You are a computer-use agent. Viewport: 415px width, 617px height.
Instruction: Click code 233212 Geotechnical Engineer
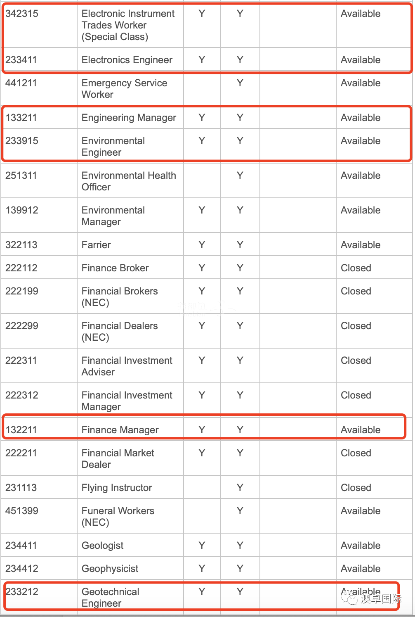pos(22,592)
